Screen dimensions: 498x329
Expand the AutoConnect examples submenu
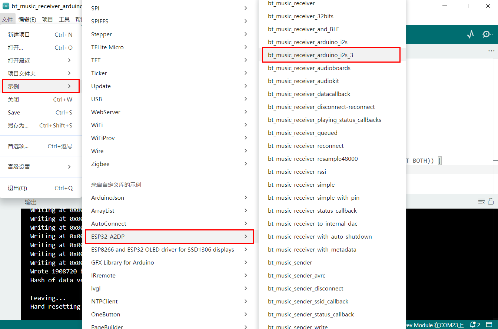[x=170, y=223]
